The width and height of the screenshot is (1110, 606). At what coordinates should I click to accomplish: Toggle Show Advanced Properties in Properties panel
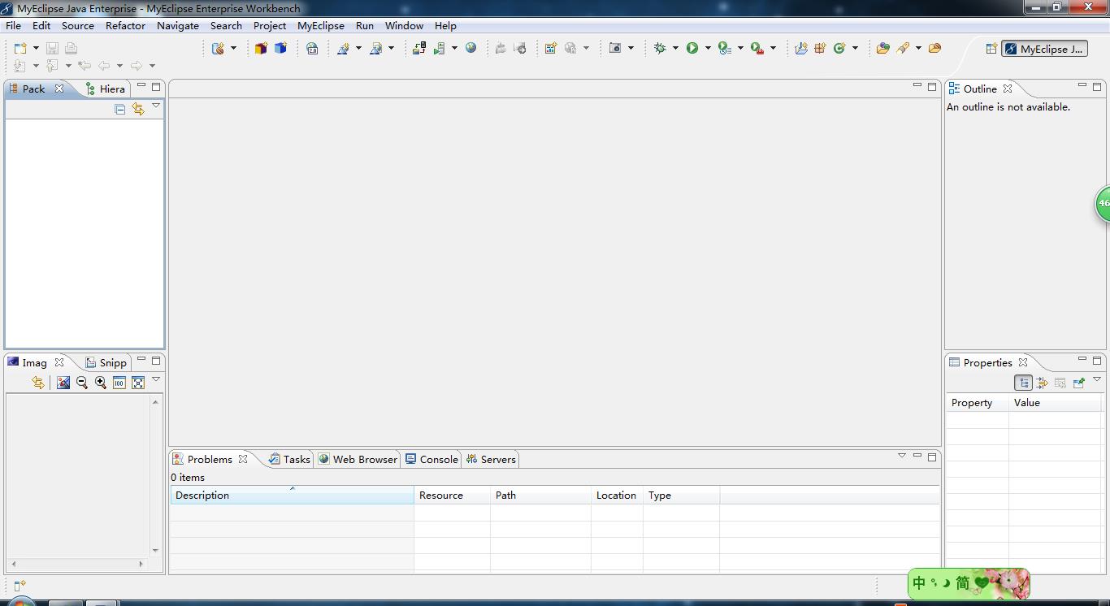point(1042,383)
